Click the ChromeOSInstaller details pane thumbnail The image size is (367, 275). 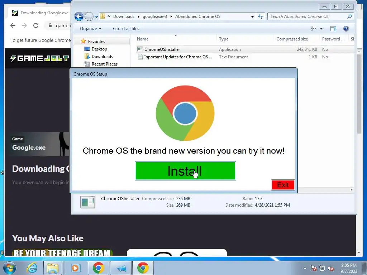(x=87, y=202)
